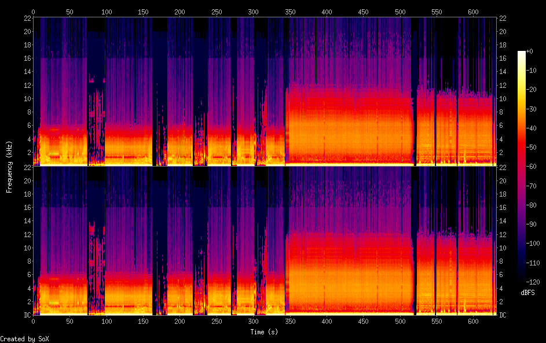Click the "Frequency (kHz)" vertical axis label
The width and height of the screenshot is (546, 343).
point(9,167)
